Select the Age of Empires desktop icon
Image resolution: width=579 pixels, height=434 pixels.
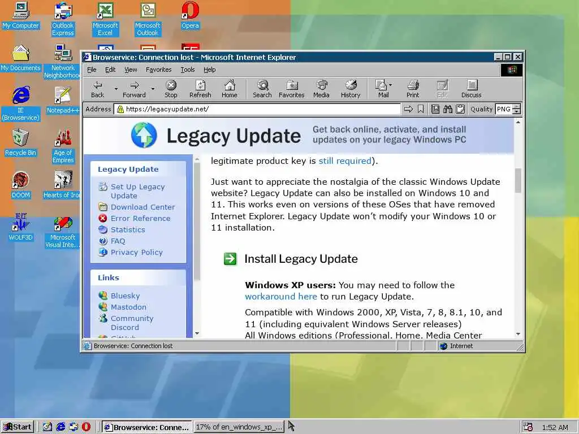pos(63,146)
